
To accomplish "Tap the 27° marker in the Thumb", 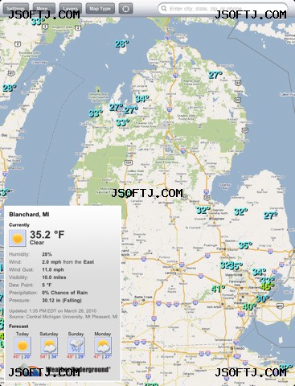I will tap(271, 216).
